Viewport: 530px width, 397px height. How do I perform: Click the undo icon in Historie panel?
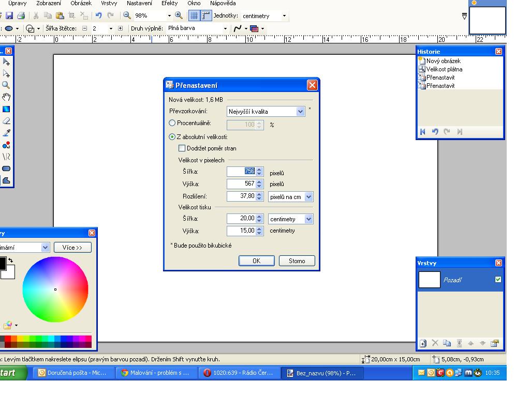point(435,132)
